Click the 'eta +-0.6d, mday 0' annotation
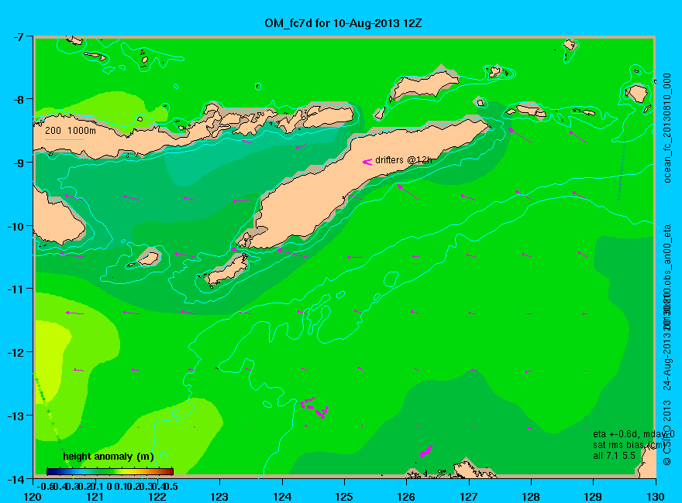Viewport: 682px width, 503px height. point(634,434)
